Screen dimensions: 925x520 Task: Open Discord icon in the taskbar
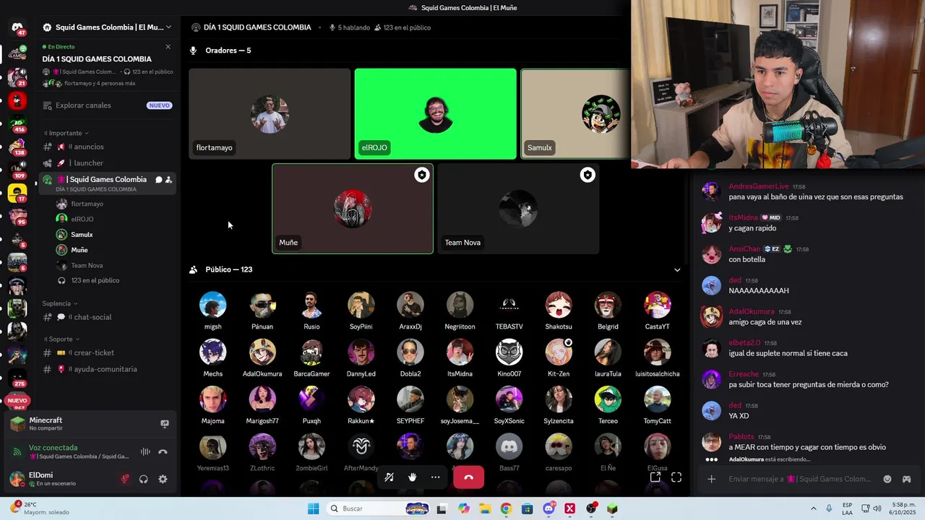coord(548,508)
